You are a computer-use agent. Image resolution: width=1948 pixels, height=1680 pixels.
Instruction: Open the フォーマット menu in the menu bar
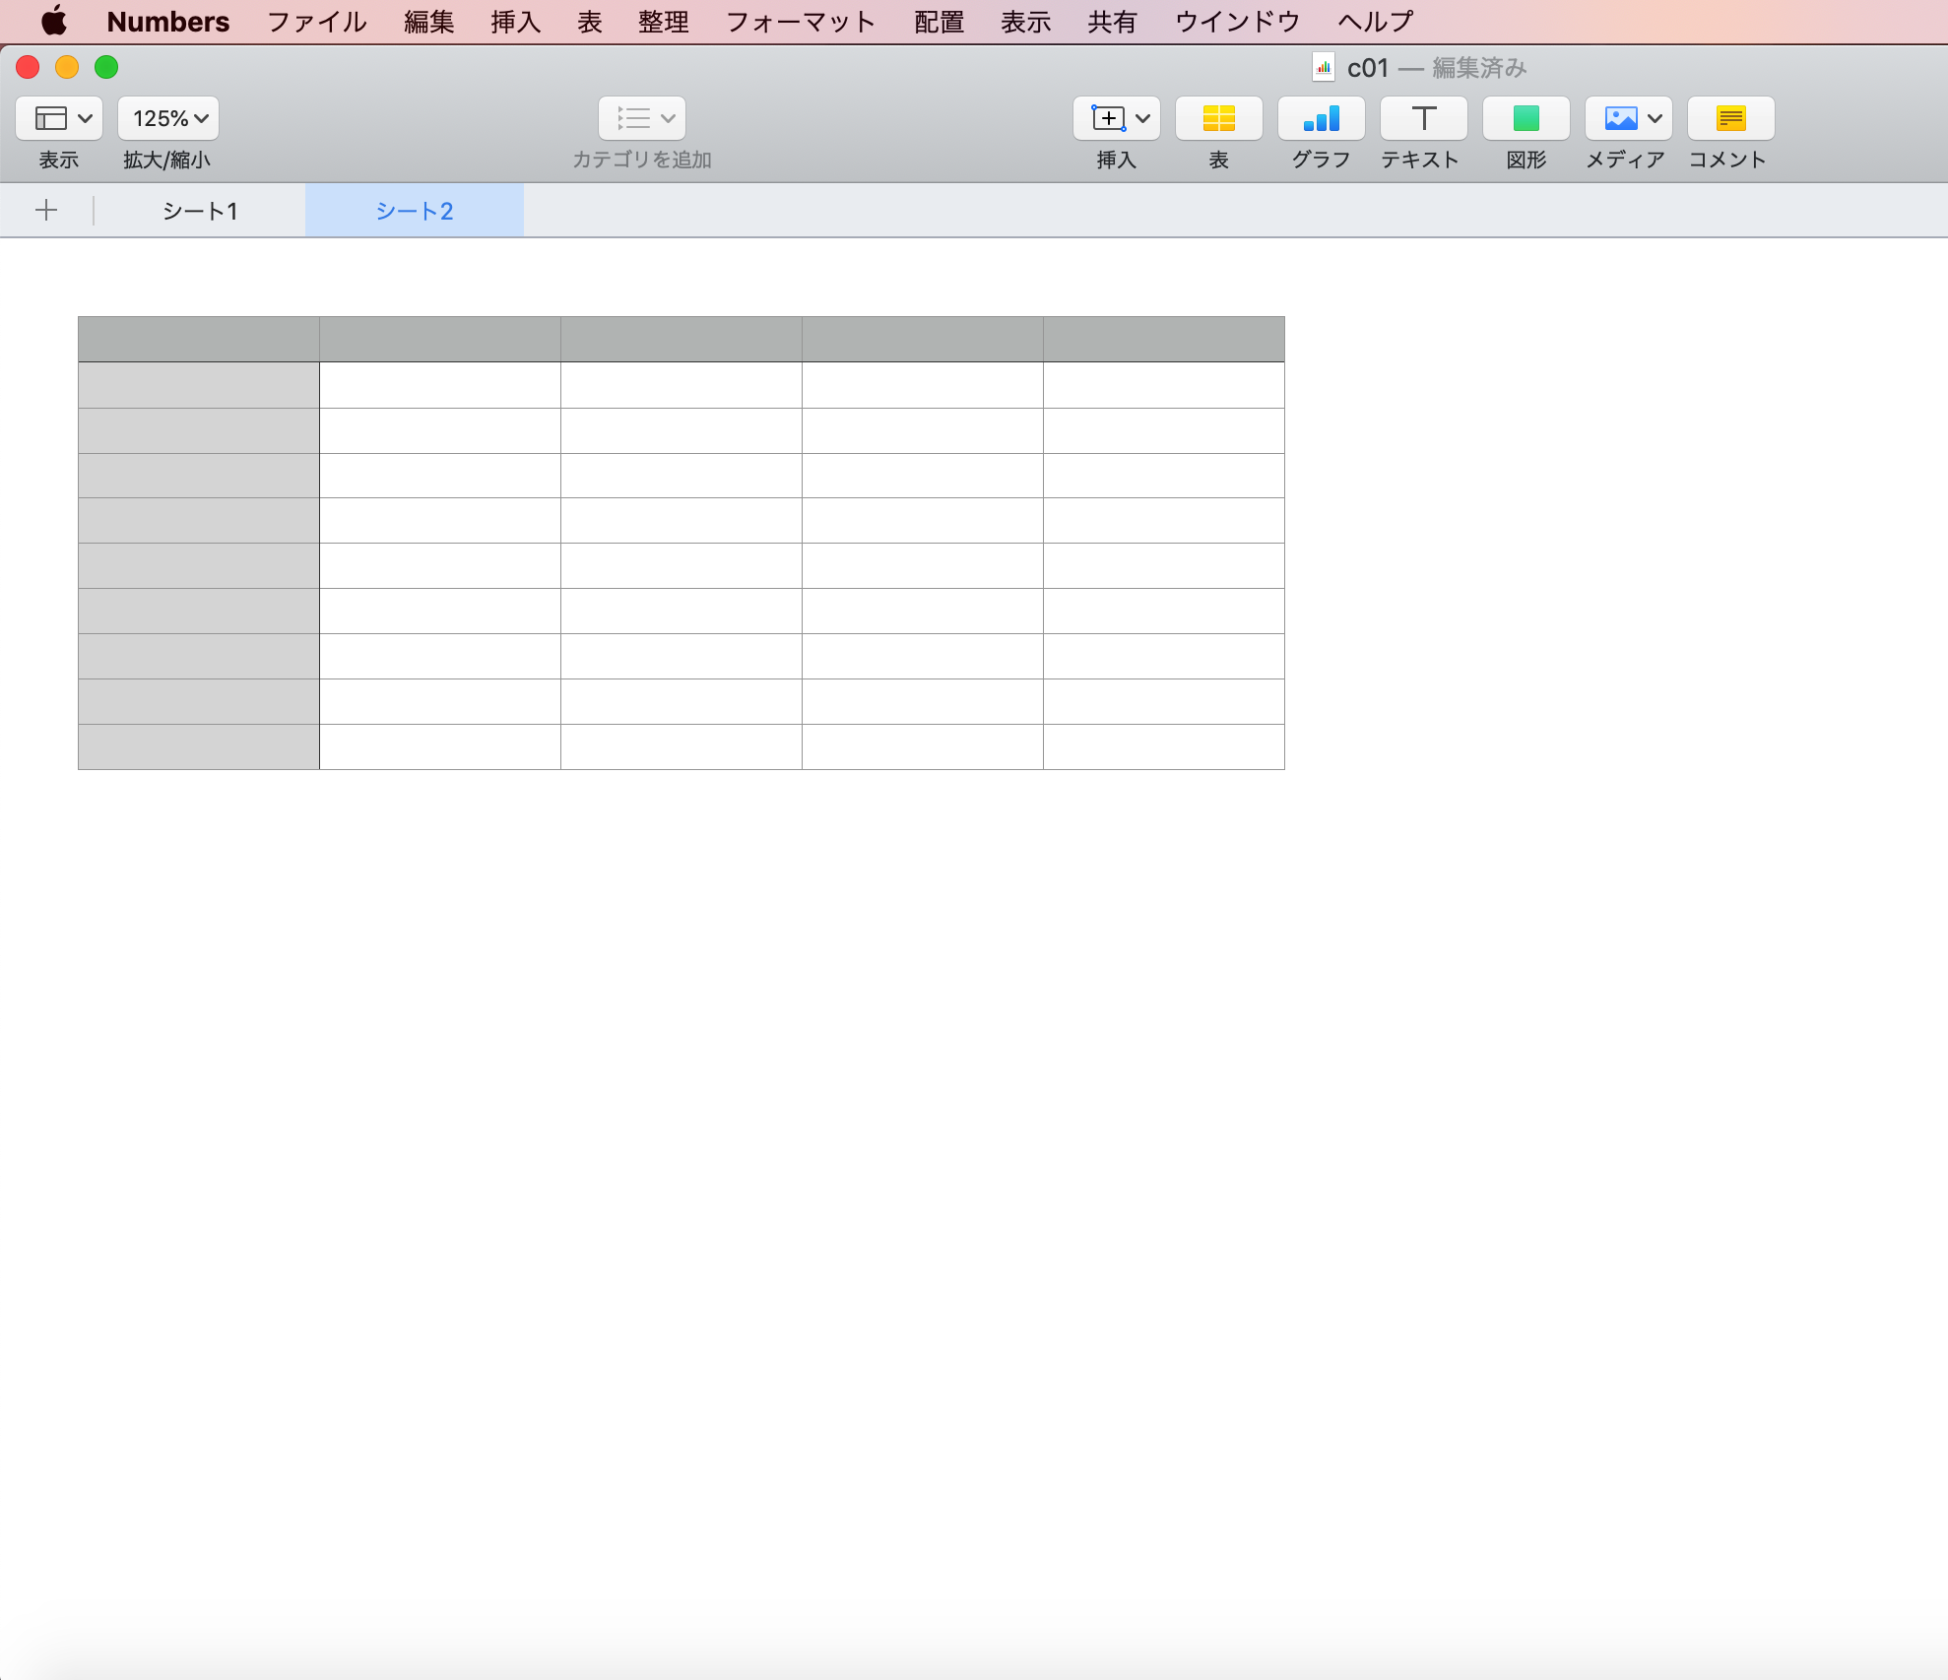tap(800, 22)
